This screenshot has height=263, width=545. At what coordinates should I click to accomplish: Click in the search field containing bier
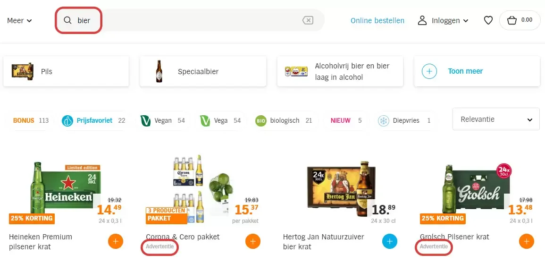190,20
